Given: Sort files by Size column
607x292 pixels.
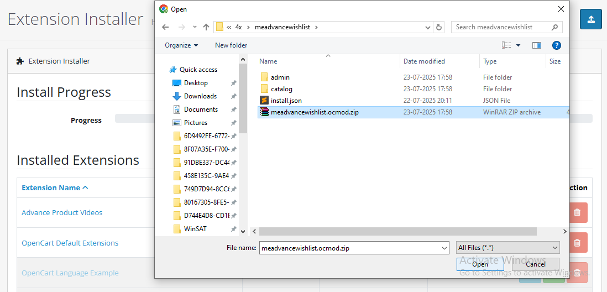Looking at the screenshot, I should point(554,61).
